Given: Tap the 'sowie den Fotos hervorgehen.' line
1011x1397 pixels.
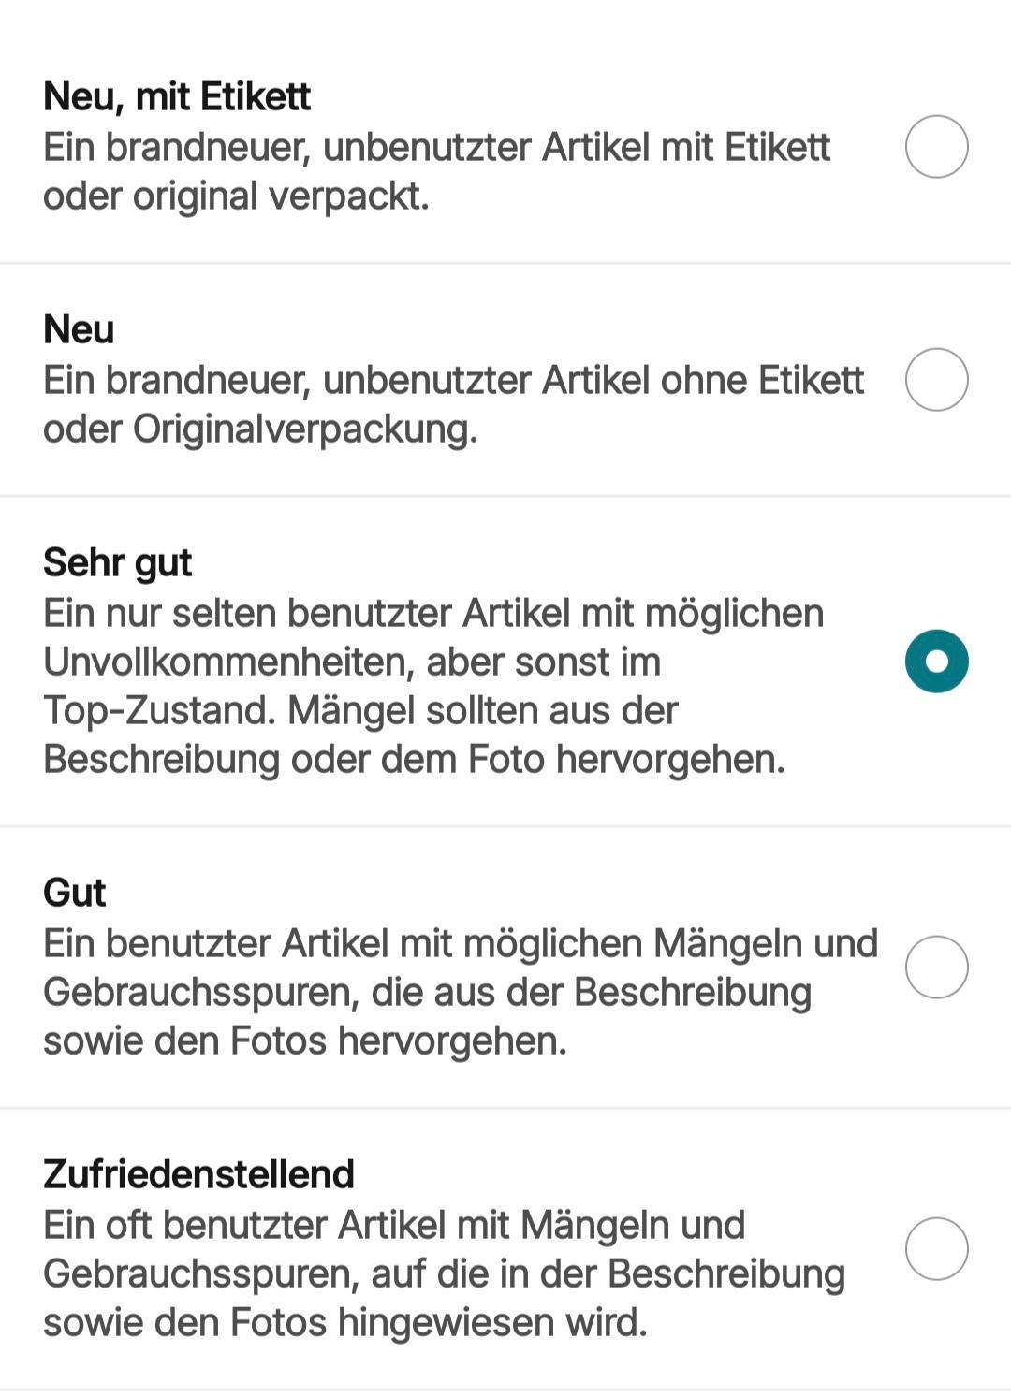Looking at the screenshot, I should 305,1040.
